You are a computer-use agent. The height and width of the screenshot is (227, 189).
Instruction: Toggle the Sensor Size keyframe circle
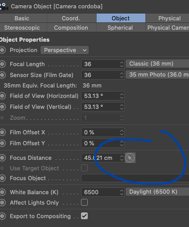pos(3,75)
